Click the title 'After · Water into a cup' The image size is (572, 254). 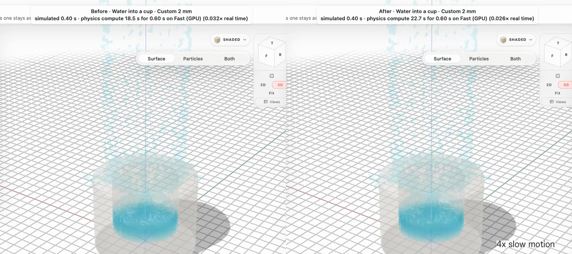(427, 12)
